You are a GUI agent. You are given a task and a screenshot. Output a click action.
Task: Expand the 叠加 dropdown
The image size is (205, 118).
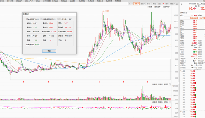coord(143,4)
